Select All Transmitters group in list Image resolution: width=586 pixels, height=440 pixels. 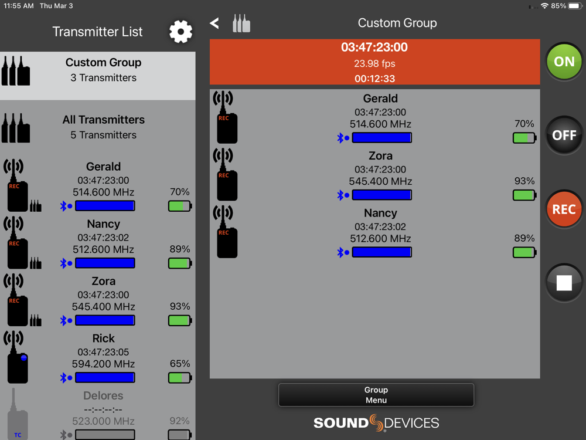(x=97, y=127)
